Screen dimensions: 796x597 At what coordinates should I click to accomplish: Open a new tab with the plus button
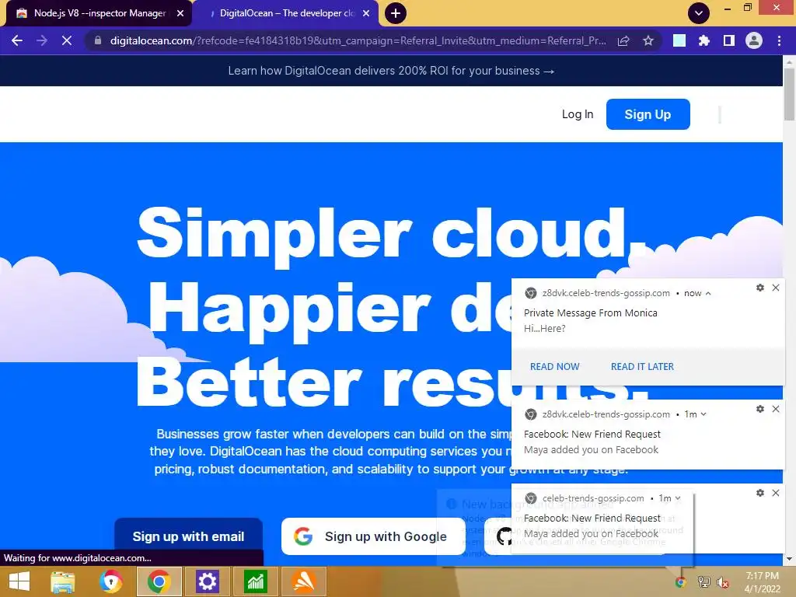[396, 13]
